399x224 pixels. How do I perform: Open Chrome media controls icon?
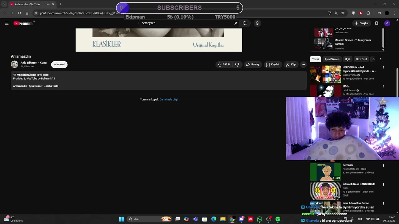(379, 13)
